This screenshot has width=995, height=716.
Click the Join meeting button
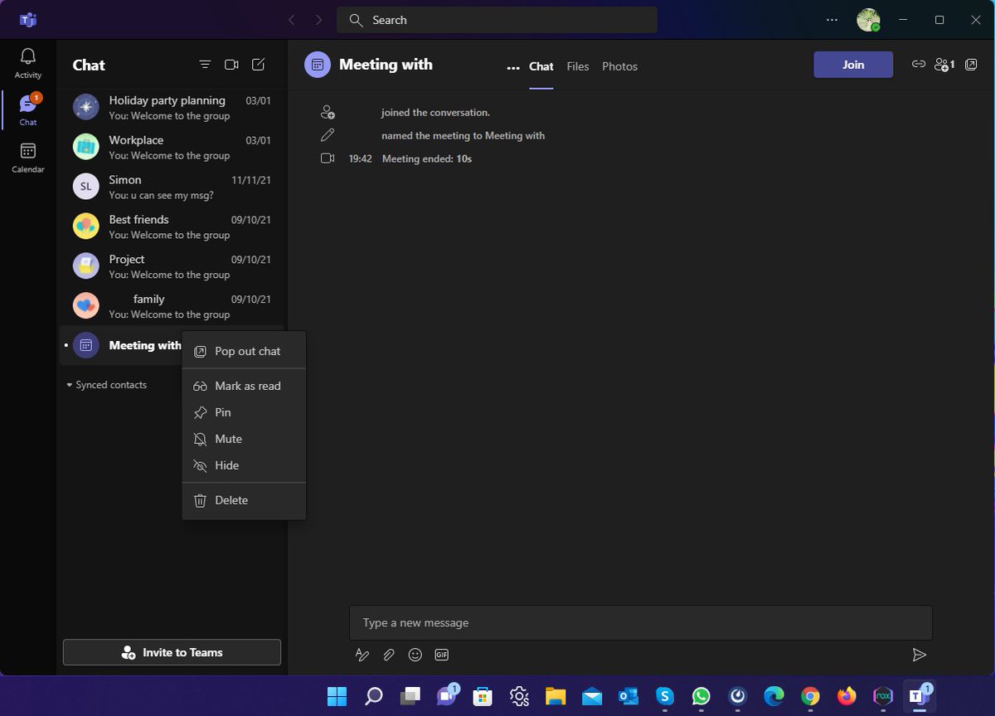pos(853,65)
